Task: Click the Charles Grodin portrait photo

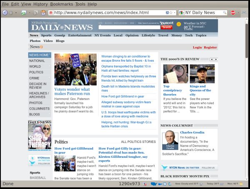Action: 170,140
